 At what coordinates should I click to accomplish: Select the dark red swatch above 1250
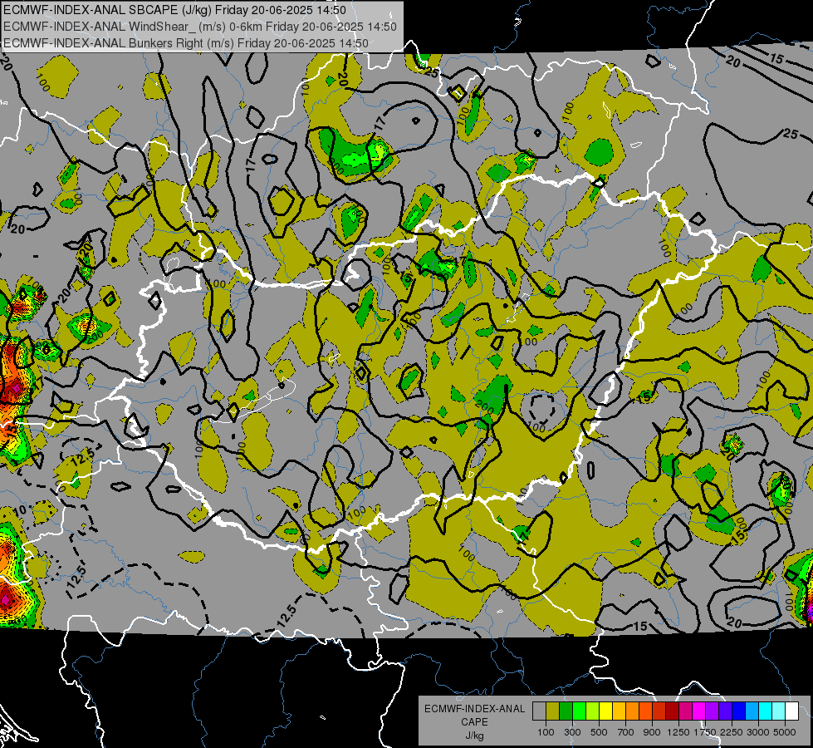click(673, 711)
